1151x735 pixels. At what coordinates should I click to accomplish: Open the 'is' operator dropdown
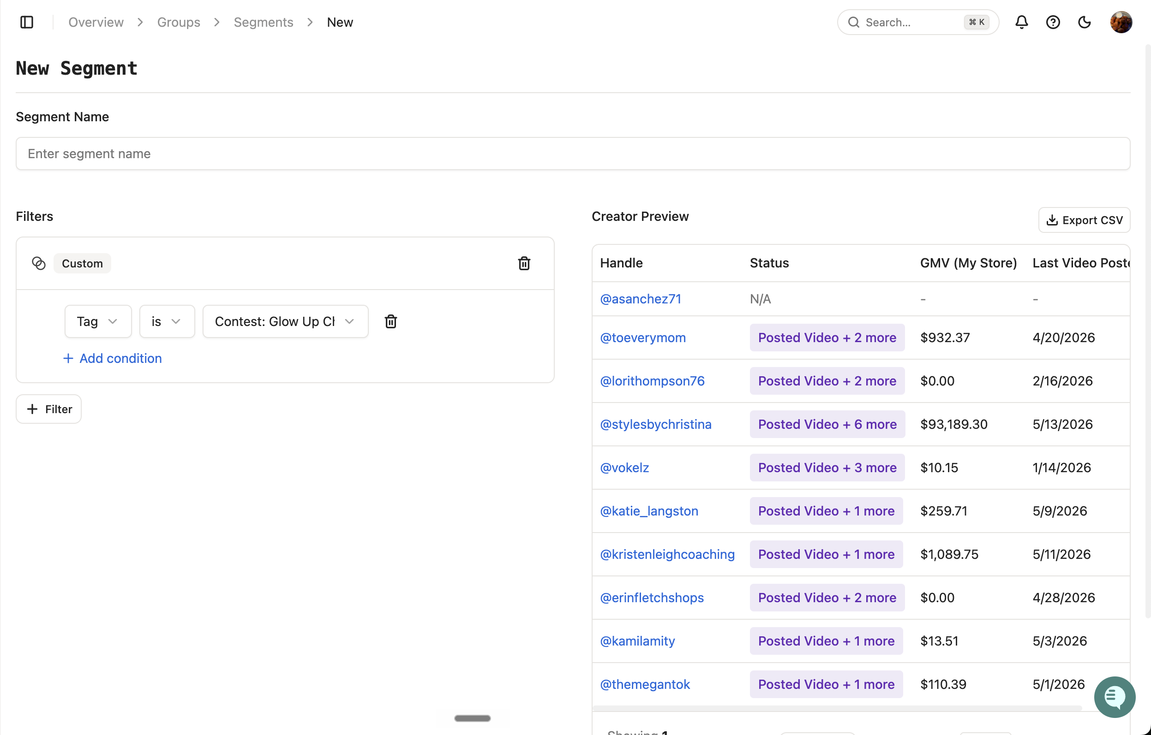(167, 321)
